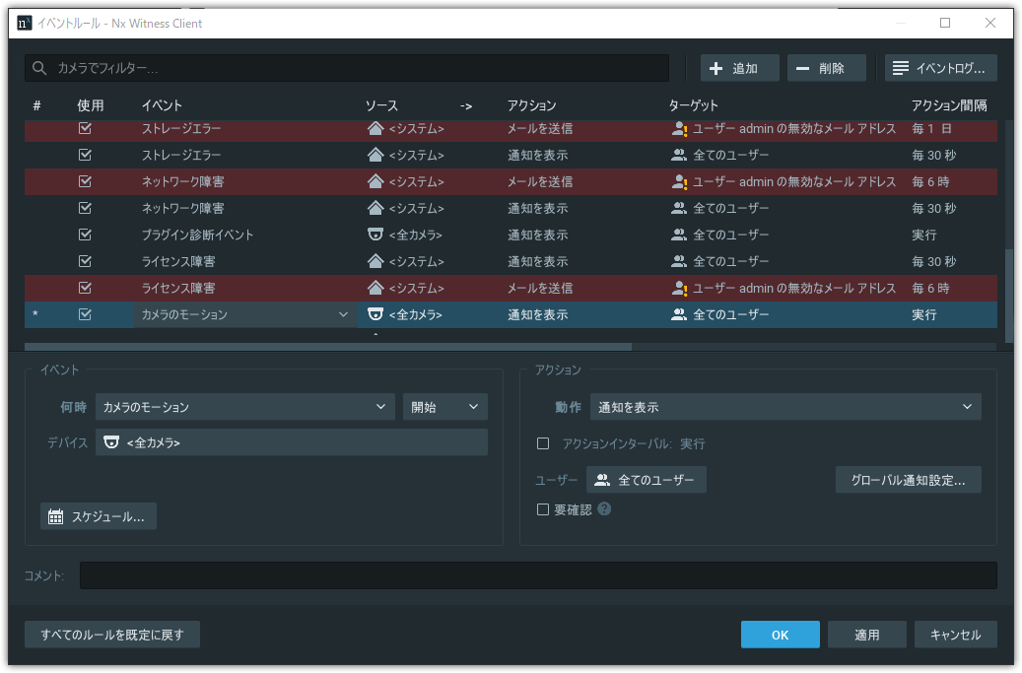The width and height of the screenshot is (1022, 673).
Task: Click warning user icon in red ライセンス障害 row
Action: click(x=678, y=288)
